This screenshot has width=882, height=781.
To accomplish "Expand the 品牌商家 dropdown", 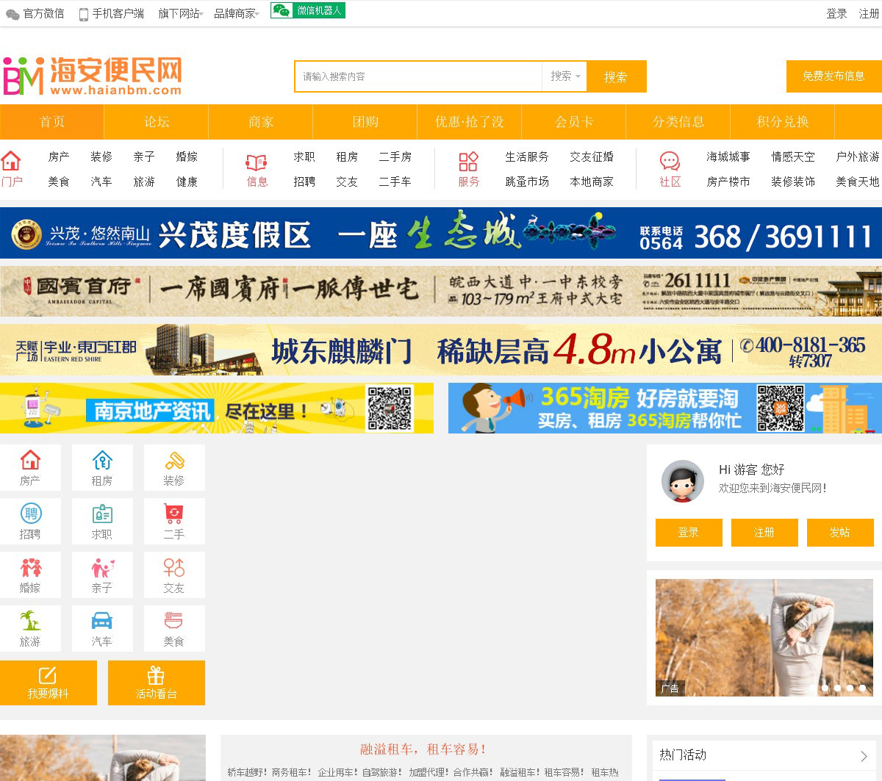I will [x=237, y=14].
